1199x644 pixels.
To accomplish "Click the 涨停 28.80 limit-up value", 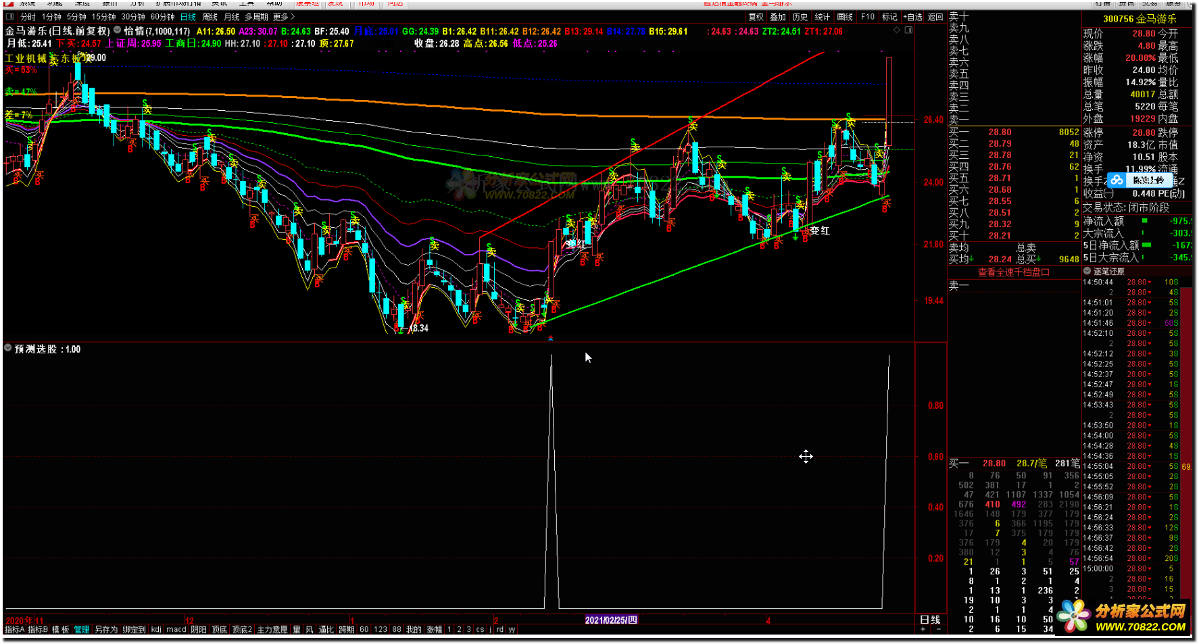I will tap(1144, 132).
